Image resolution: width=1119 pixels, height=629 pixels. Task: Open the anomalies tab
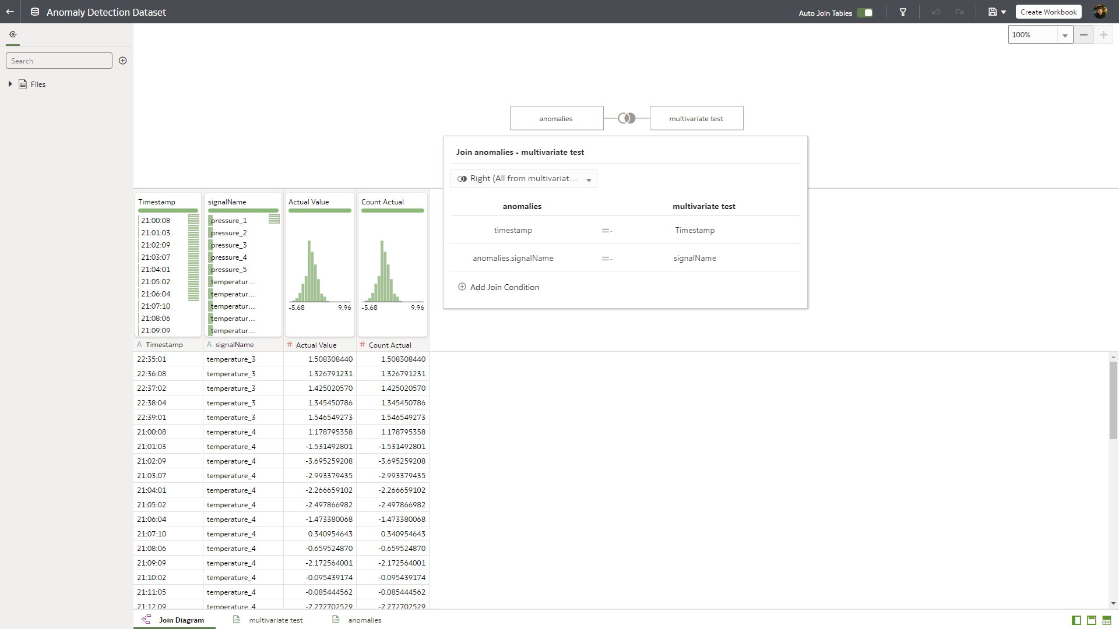(x=366, y=620)
